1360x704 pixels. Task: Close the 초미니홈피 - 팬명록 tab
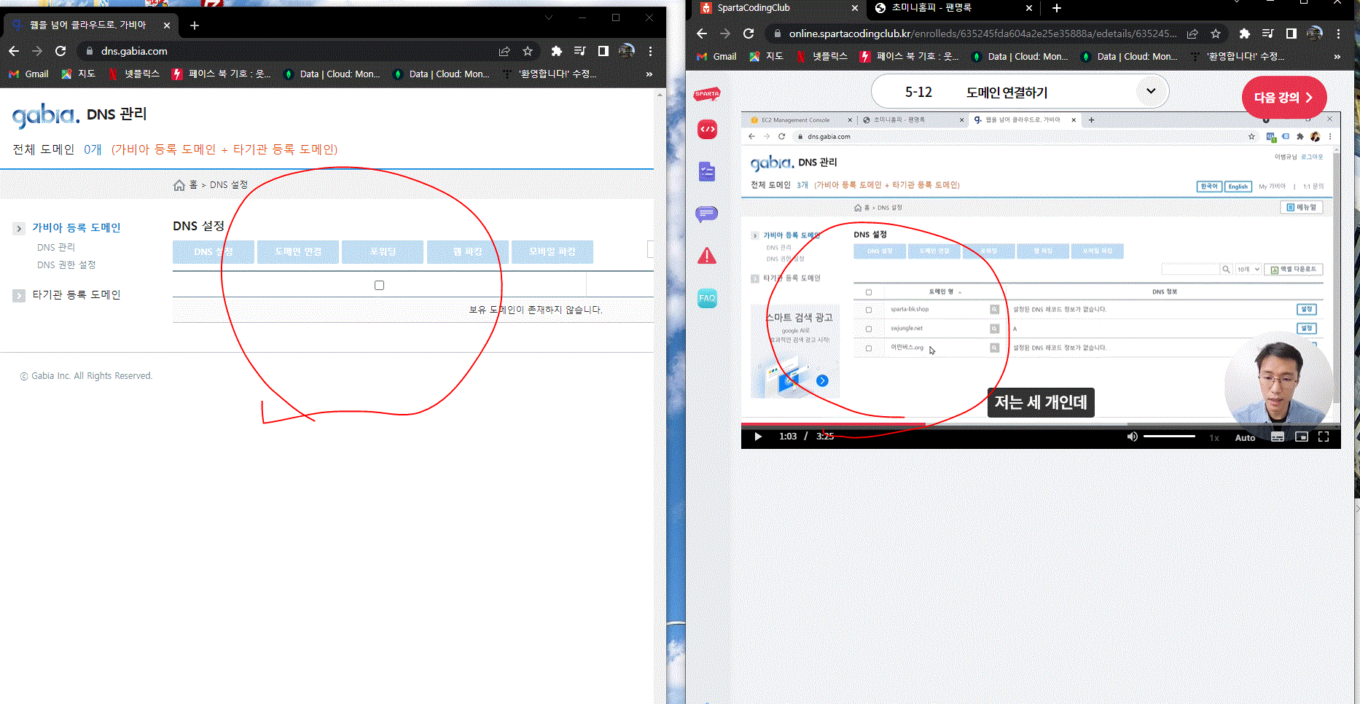[x=1029, y=8]
